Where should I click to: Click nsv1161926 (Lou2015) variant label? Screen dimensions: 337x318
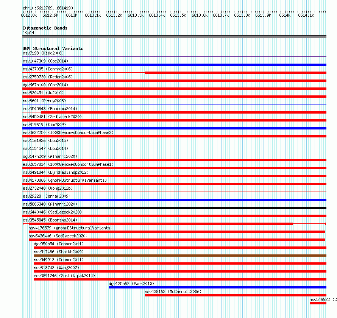coord(45,140)
